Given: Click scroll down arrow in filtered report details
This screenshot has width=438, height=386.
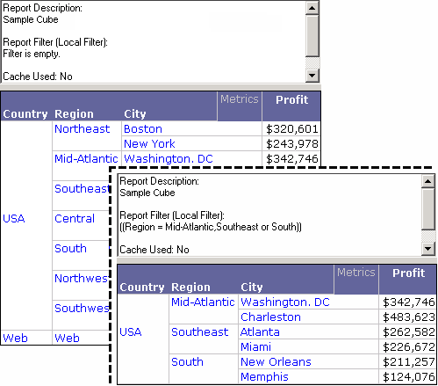Looking at the screenshot, I should click(428, 249).
